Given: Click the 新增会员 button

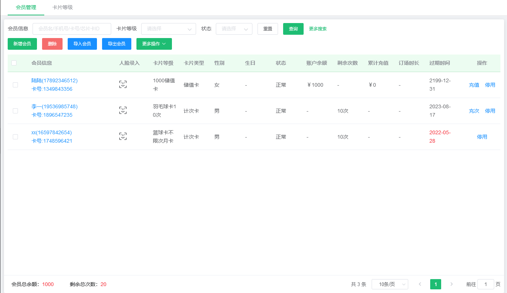Looking at the screenshot, I should [22, 44].
